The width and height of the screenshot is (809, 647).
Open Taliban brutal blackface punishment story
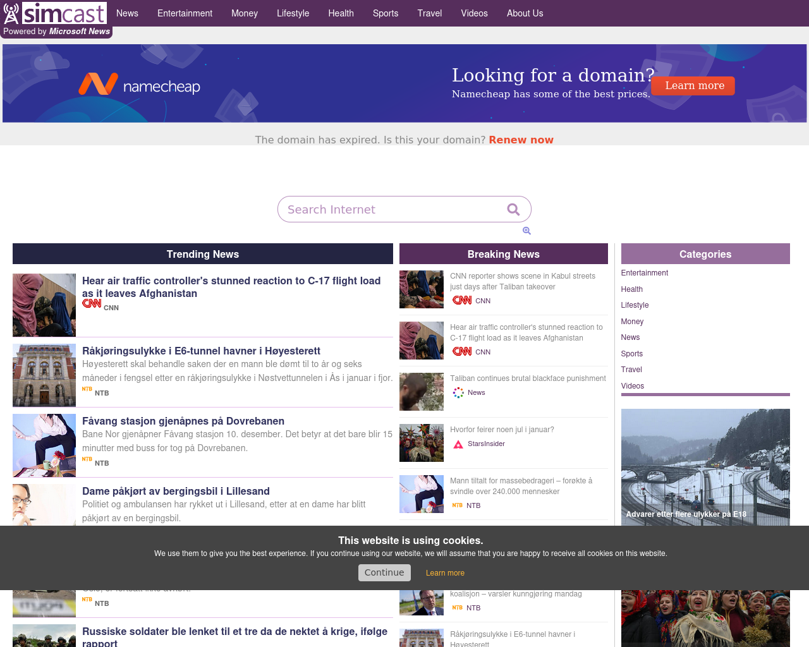(528, 378)
